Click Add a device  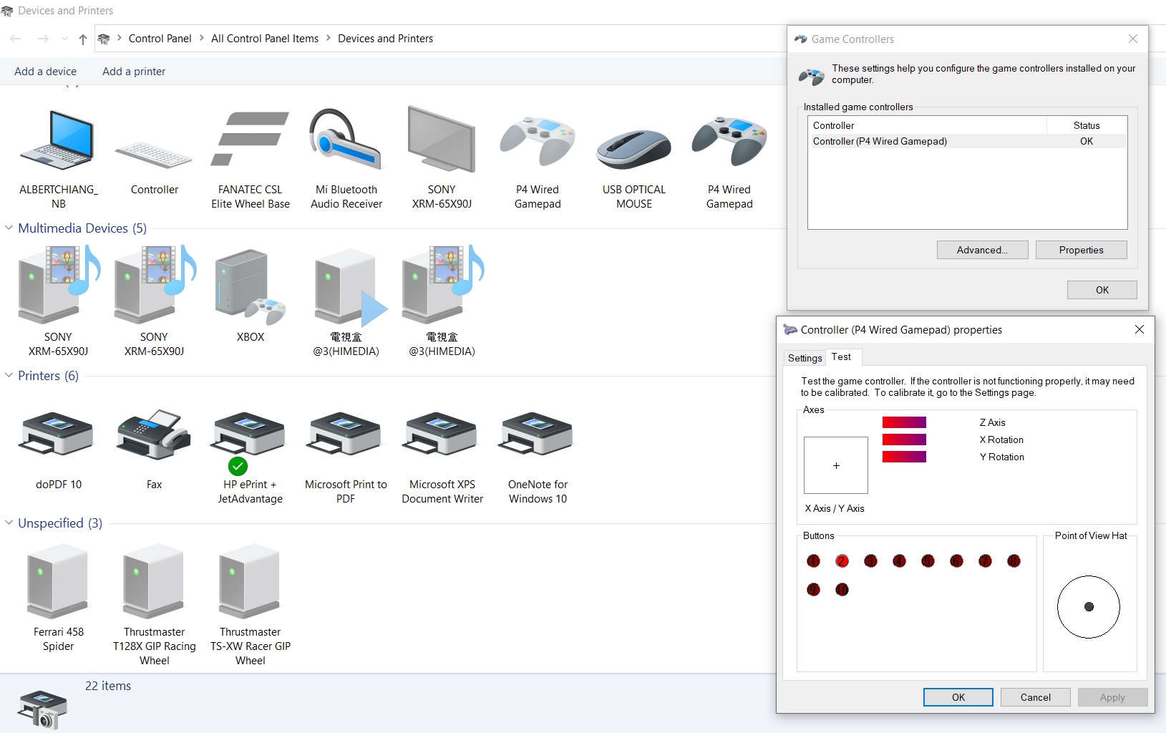pos(45,72)
